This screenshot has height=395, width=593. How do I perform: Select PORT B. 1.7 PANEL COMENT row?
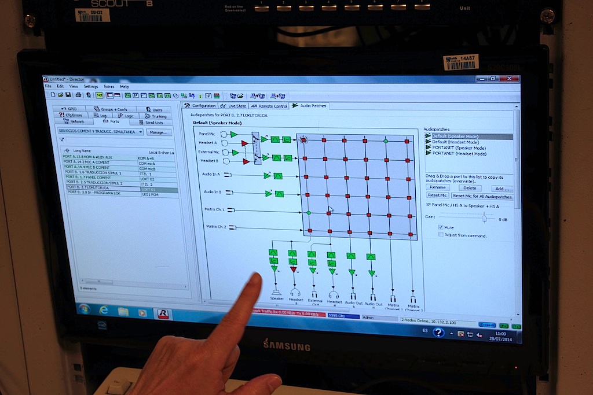(120, 178)
